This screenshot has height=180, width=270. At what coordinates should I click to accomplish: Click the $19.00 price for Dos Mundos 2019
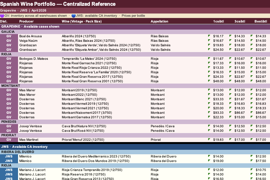pyautogui.click(x=218, y=161)
